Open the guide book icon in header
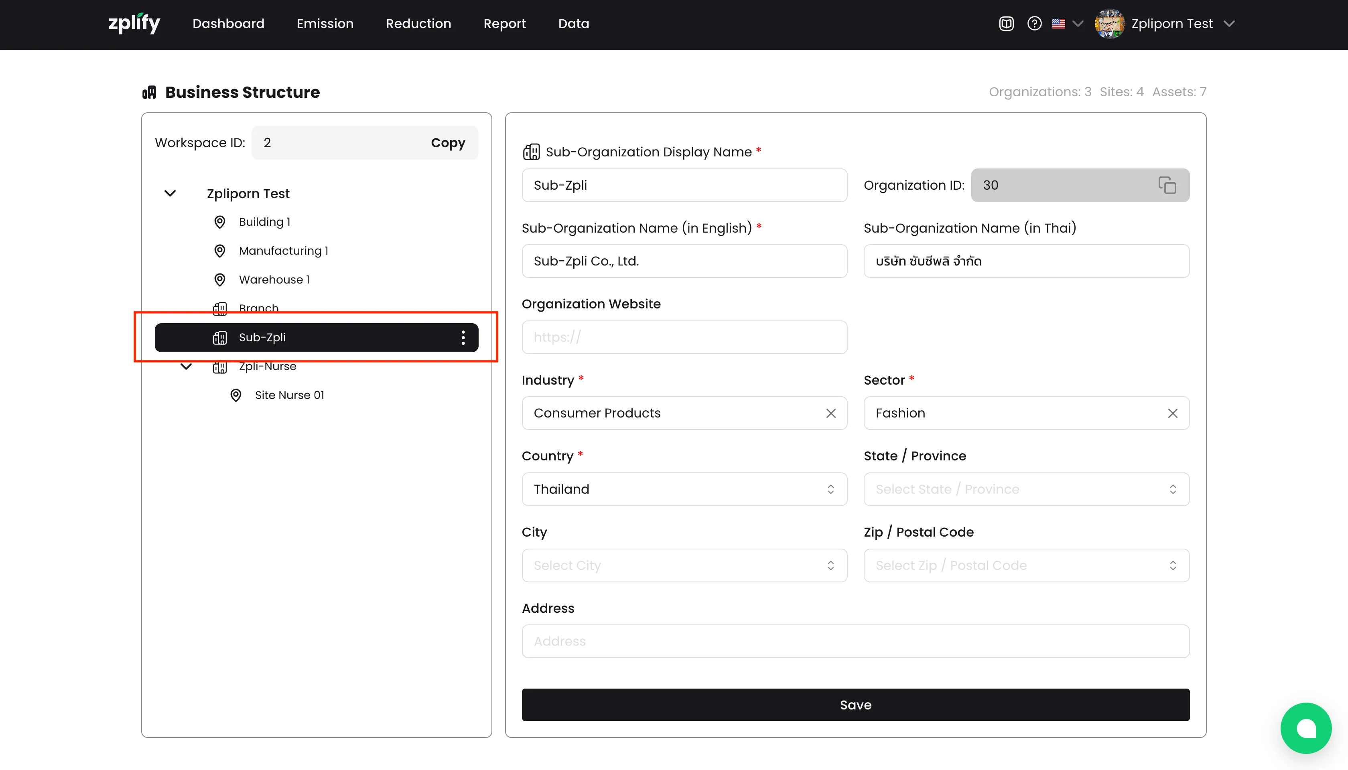The image size is (1348, 770). (x=1006, y=24)
